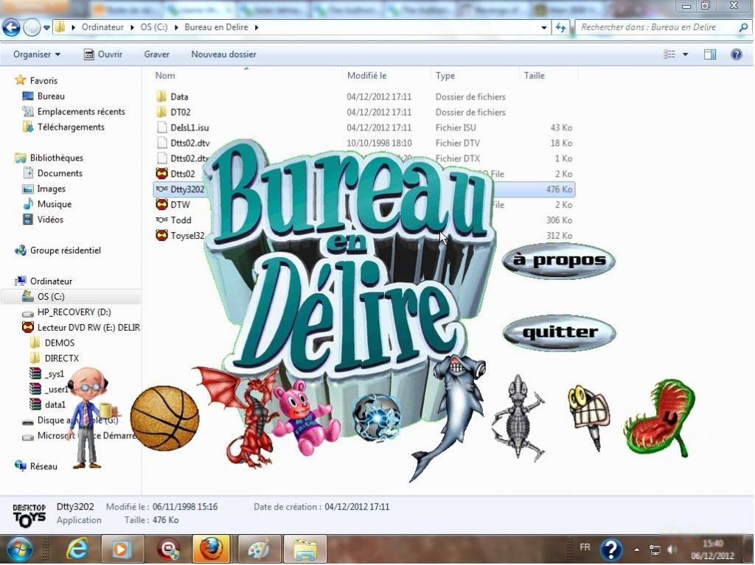Select the grinning drill-head toy
This screenshot has height=565, width=755.
point(588,417)
